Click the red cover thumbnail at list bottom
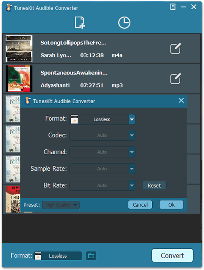 pos(13,199)
